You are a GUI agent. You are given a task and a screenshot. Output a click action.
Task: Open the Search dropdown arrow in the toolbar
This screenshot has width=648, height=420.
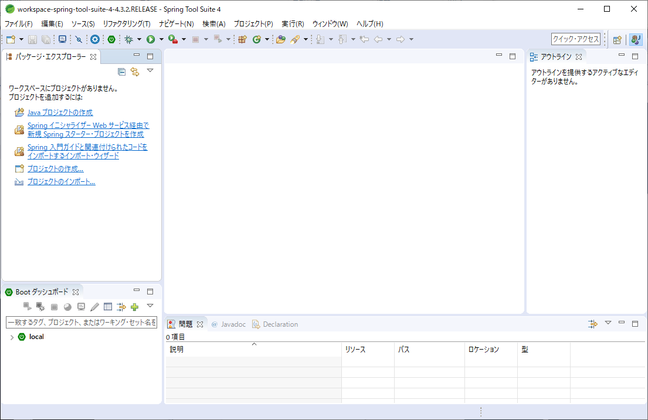(x=306, y=39)
